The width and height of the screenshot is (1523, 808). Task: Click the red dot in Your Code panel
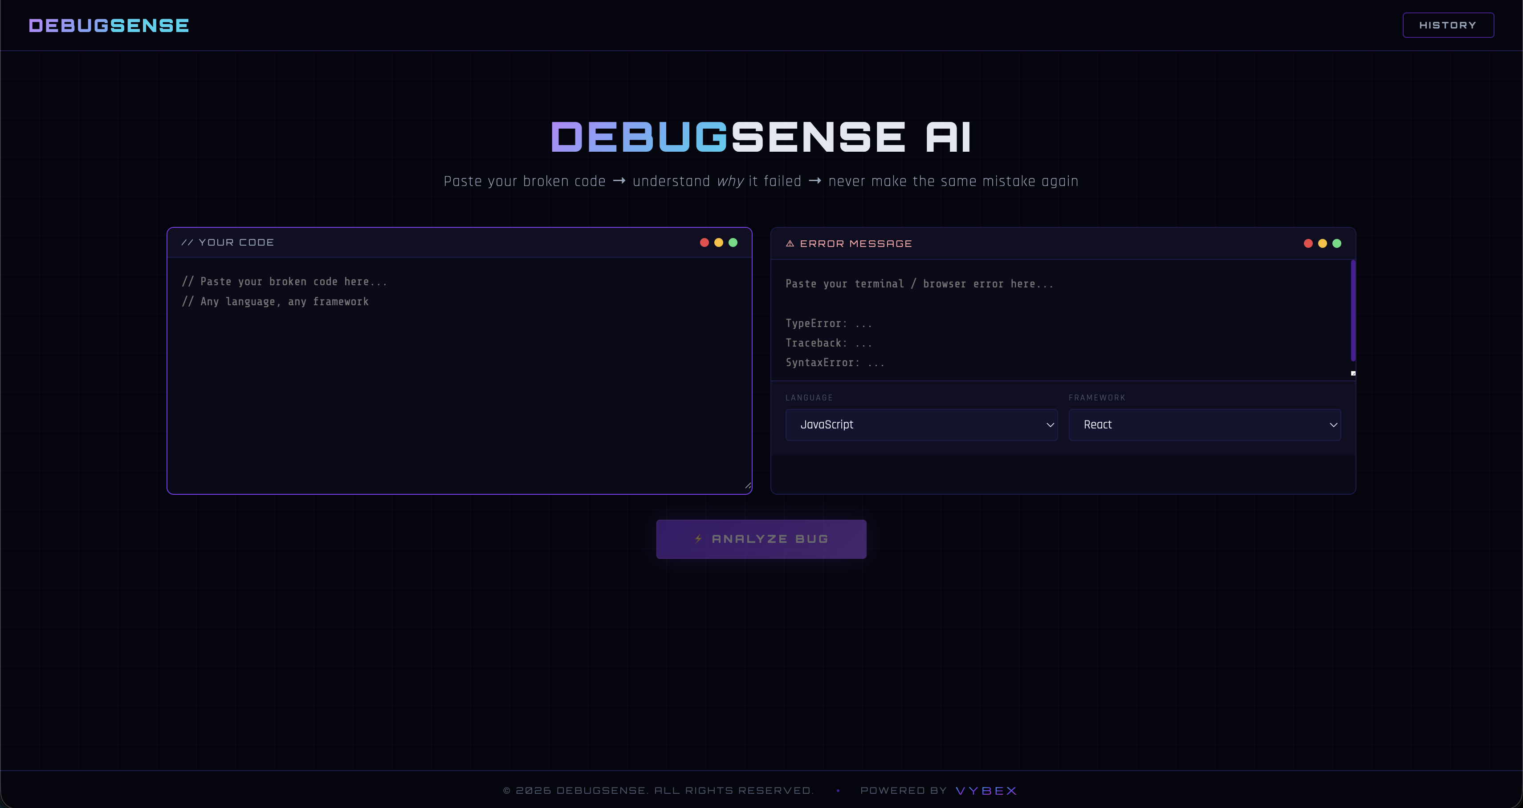[704, 242]
